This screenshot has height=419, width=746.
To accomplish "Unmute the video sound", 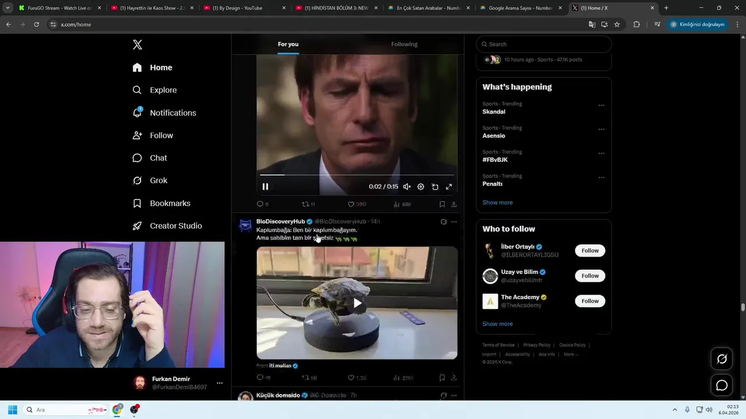I will pos(407,187).
